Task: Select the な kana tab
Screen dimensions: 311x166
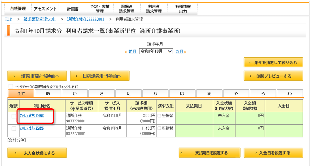Action: coord(155,93)
